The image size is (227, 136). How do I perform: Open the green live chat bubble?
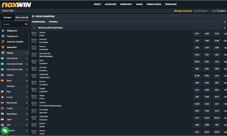[x=4, y=130]
